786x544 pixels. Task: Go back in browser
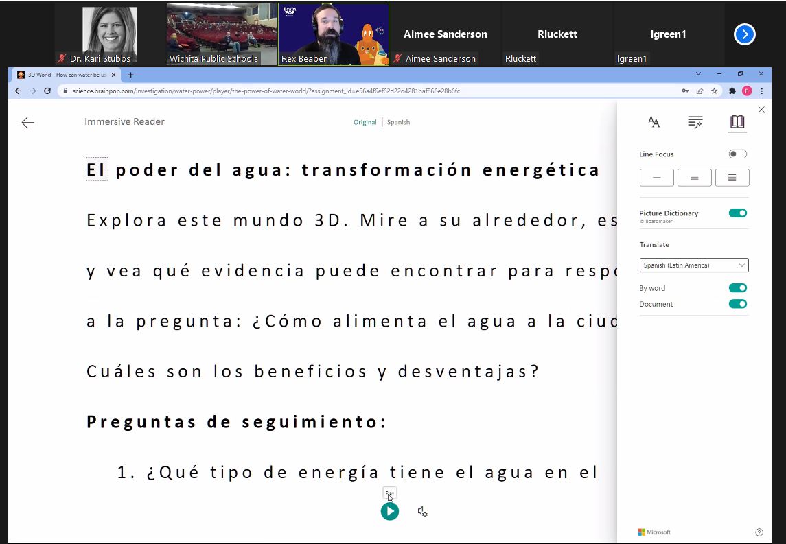tap(18, 91)
